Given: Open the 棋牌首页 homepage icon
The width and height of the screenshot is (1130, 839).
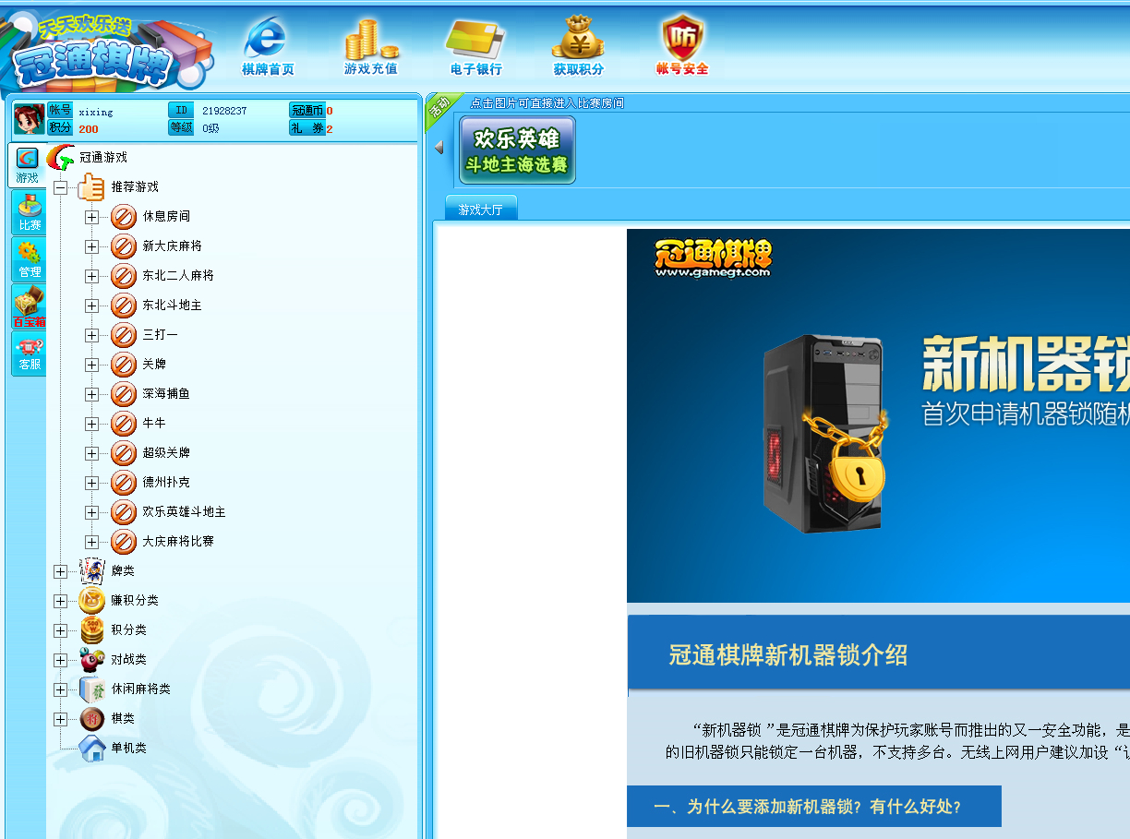Looking at the screenshot, I should pyautogui.click(x=267, y=47).
